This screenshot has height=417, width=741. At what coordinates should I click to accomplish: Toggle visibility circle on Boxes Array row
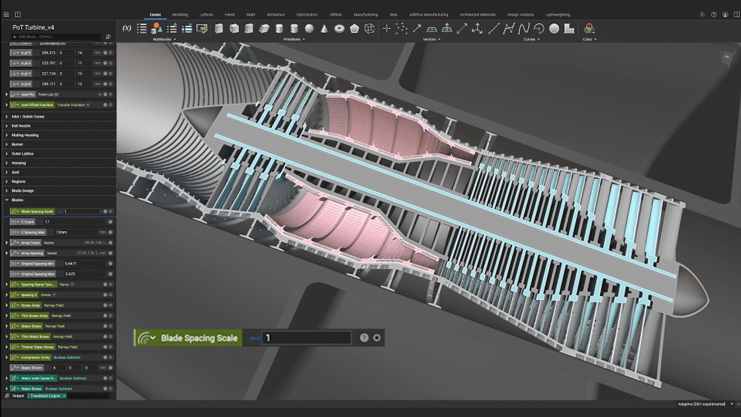pos(110,305)
